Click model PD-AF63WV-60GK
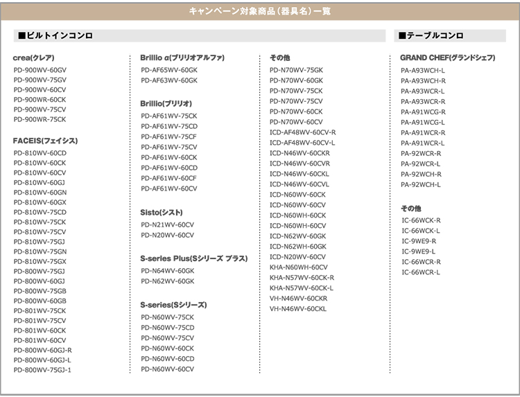520x397 pixels. 169,80
